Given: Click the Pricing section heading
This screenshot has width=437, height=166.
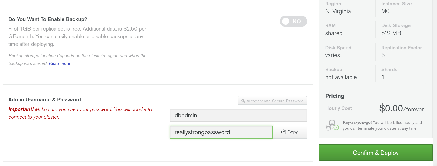Looking at the screenshot, I should coord(335,96).
